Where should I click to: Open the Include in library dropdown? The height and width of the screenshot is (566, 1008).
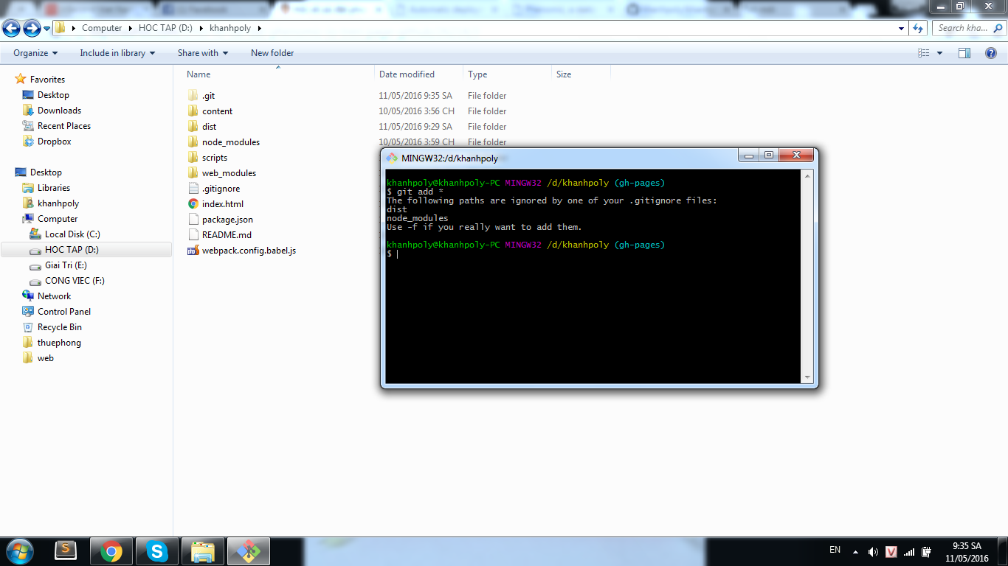tap(117, 53)
